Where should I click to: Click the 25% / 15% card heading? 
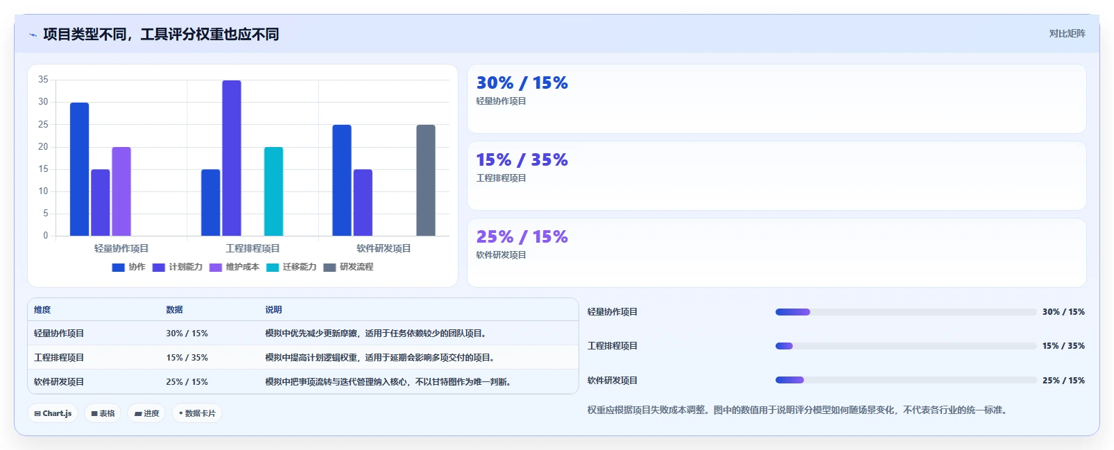click(522, 237)
